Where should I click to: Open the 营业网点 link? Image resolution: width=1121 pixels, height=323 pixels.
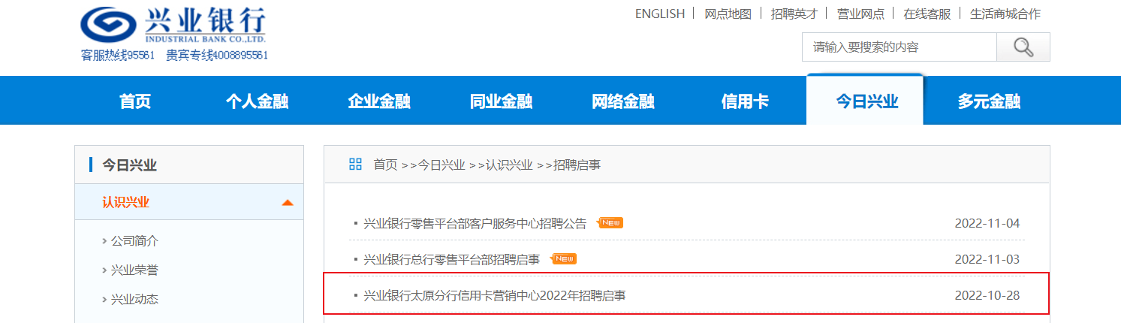coord(860,14)
